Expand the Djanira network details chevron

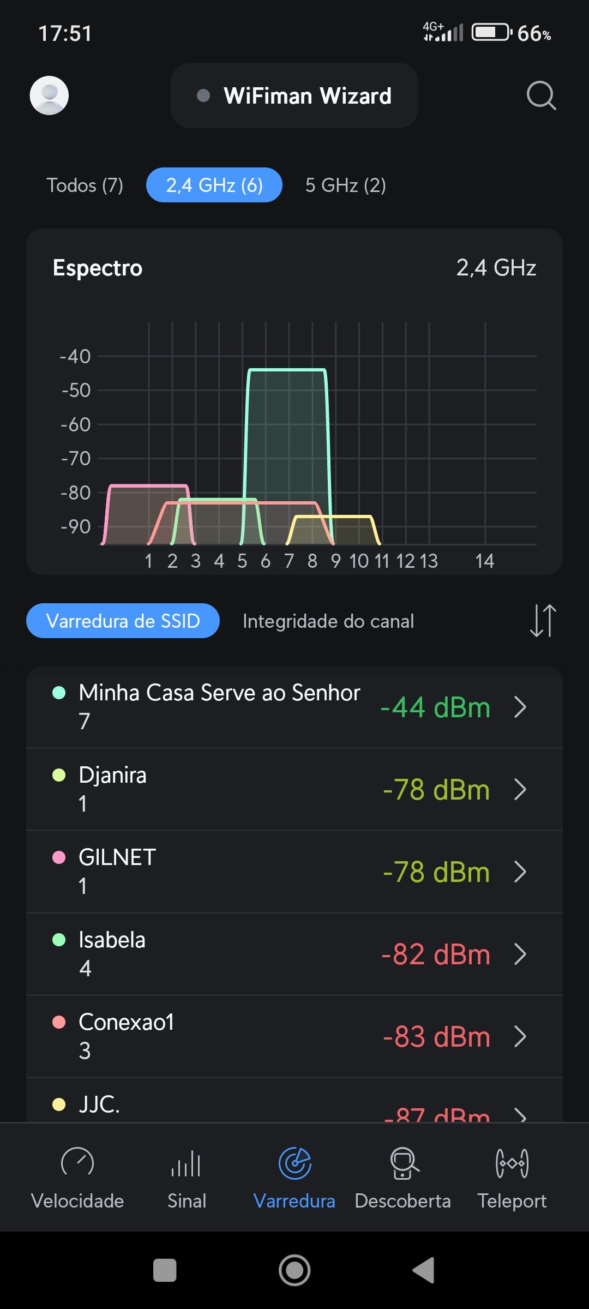pos(520,790)
